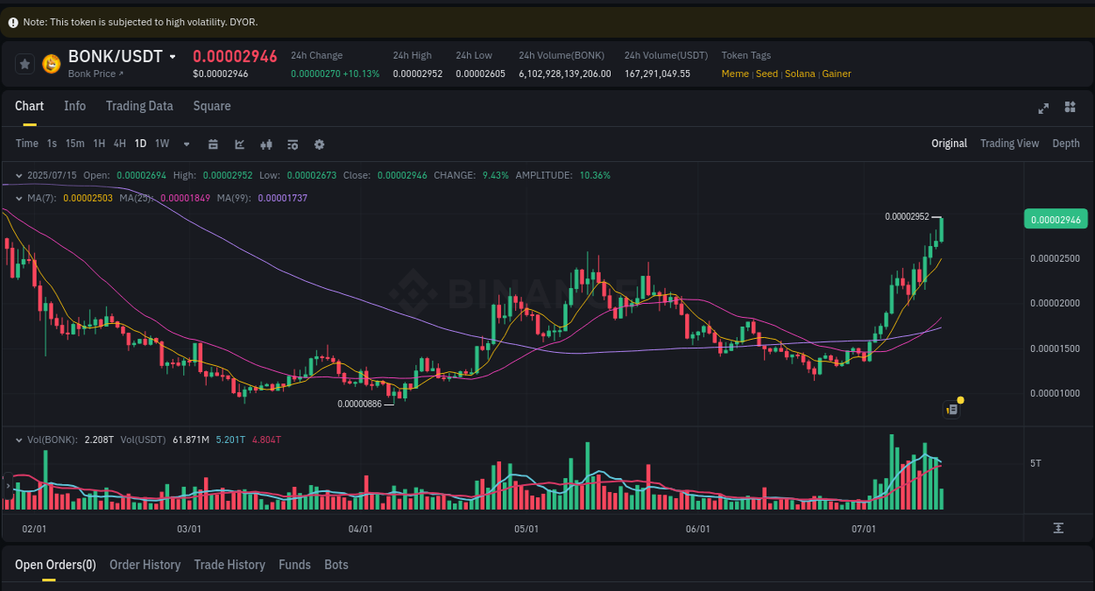Click the Meme token tag link
The height and width of the screenshot is (591, 1095).
735,74
